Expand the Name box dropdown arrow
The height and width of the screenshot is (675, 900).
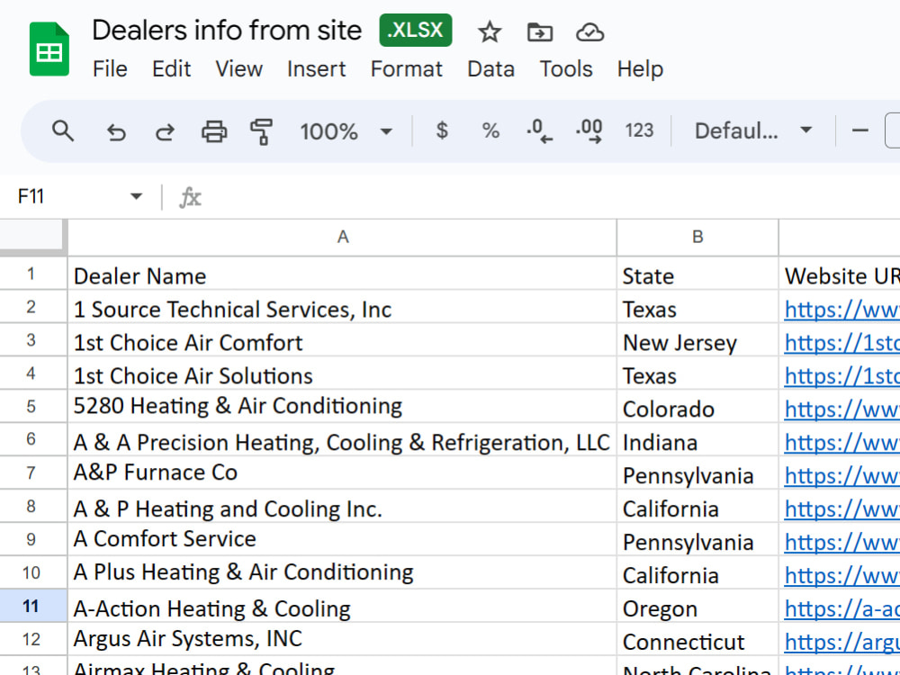pos(136,197)
